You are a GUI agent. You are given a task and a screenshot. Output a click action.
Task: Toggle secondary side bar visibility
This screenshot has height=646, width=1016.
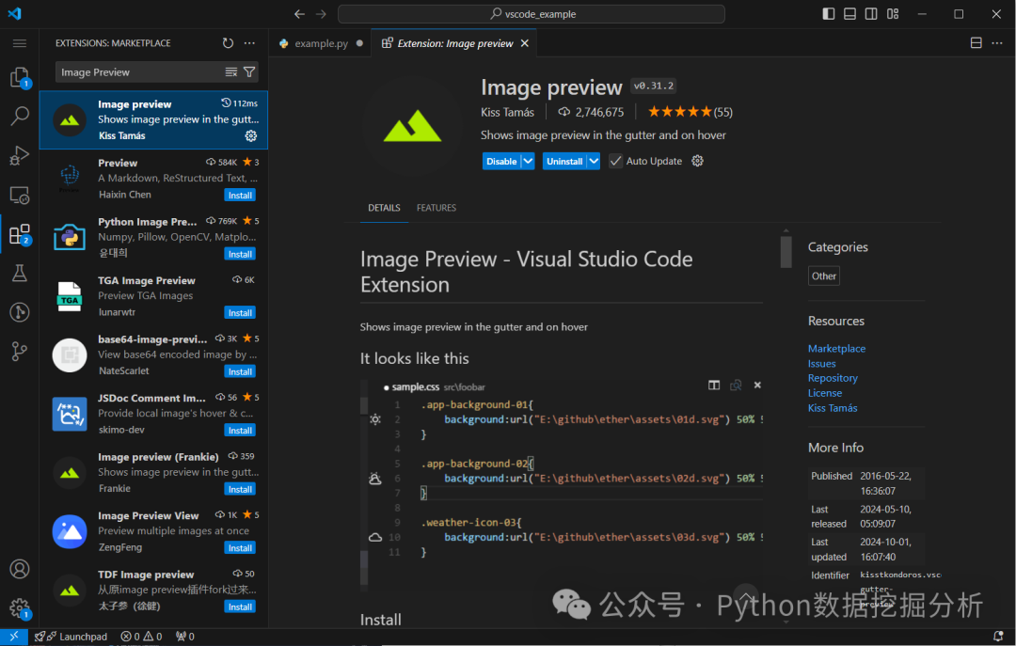coord(871,13)
